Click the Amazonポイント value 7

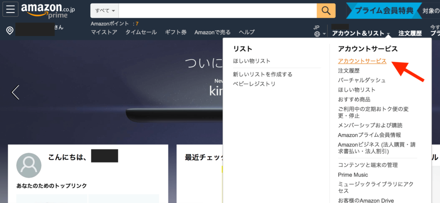point(137,24)
